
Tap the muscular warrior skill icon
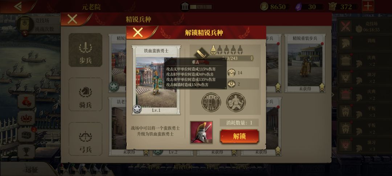[x=236, y=102]
